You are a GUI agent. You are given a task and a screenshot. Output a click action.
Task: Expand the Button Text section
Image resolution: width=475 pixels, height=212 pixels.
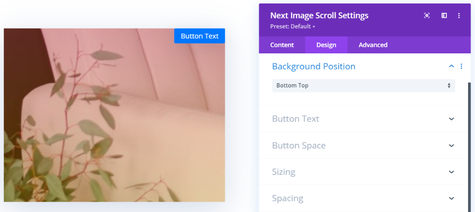(451, 119)
